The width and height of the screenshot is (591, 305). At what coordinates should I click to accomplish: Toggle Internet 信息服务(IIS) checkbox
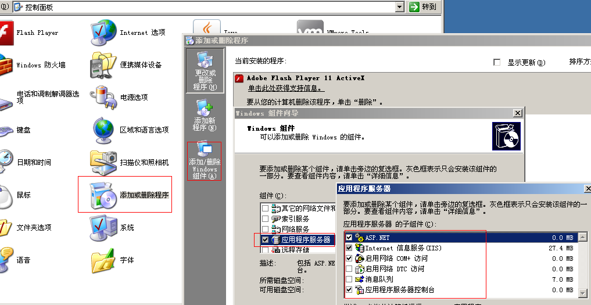click(x=349, y=248)
